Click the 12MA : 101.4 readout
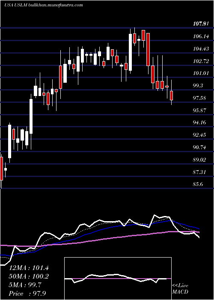This screenshot has width=214, height=300. point(29,268)
